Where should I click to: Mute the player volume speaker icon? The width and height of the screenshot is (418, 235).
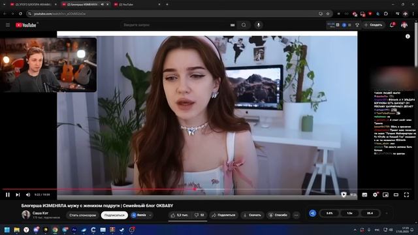pos(28,195)
